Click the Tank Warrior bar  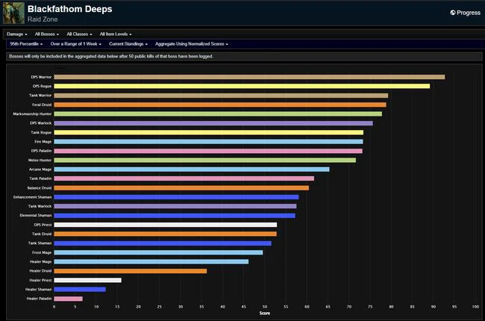(221, 96)
